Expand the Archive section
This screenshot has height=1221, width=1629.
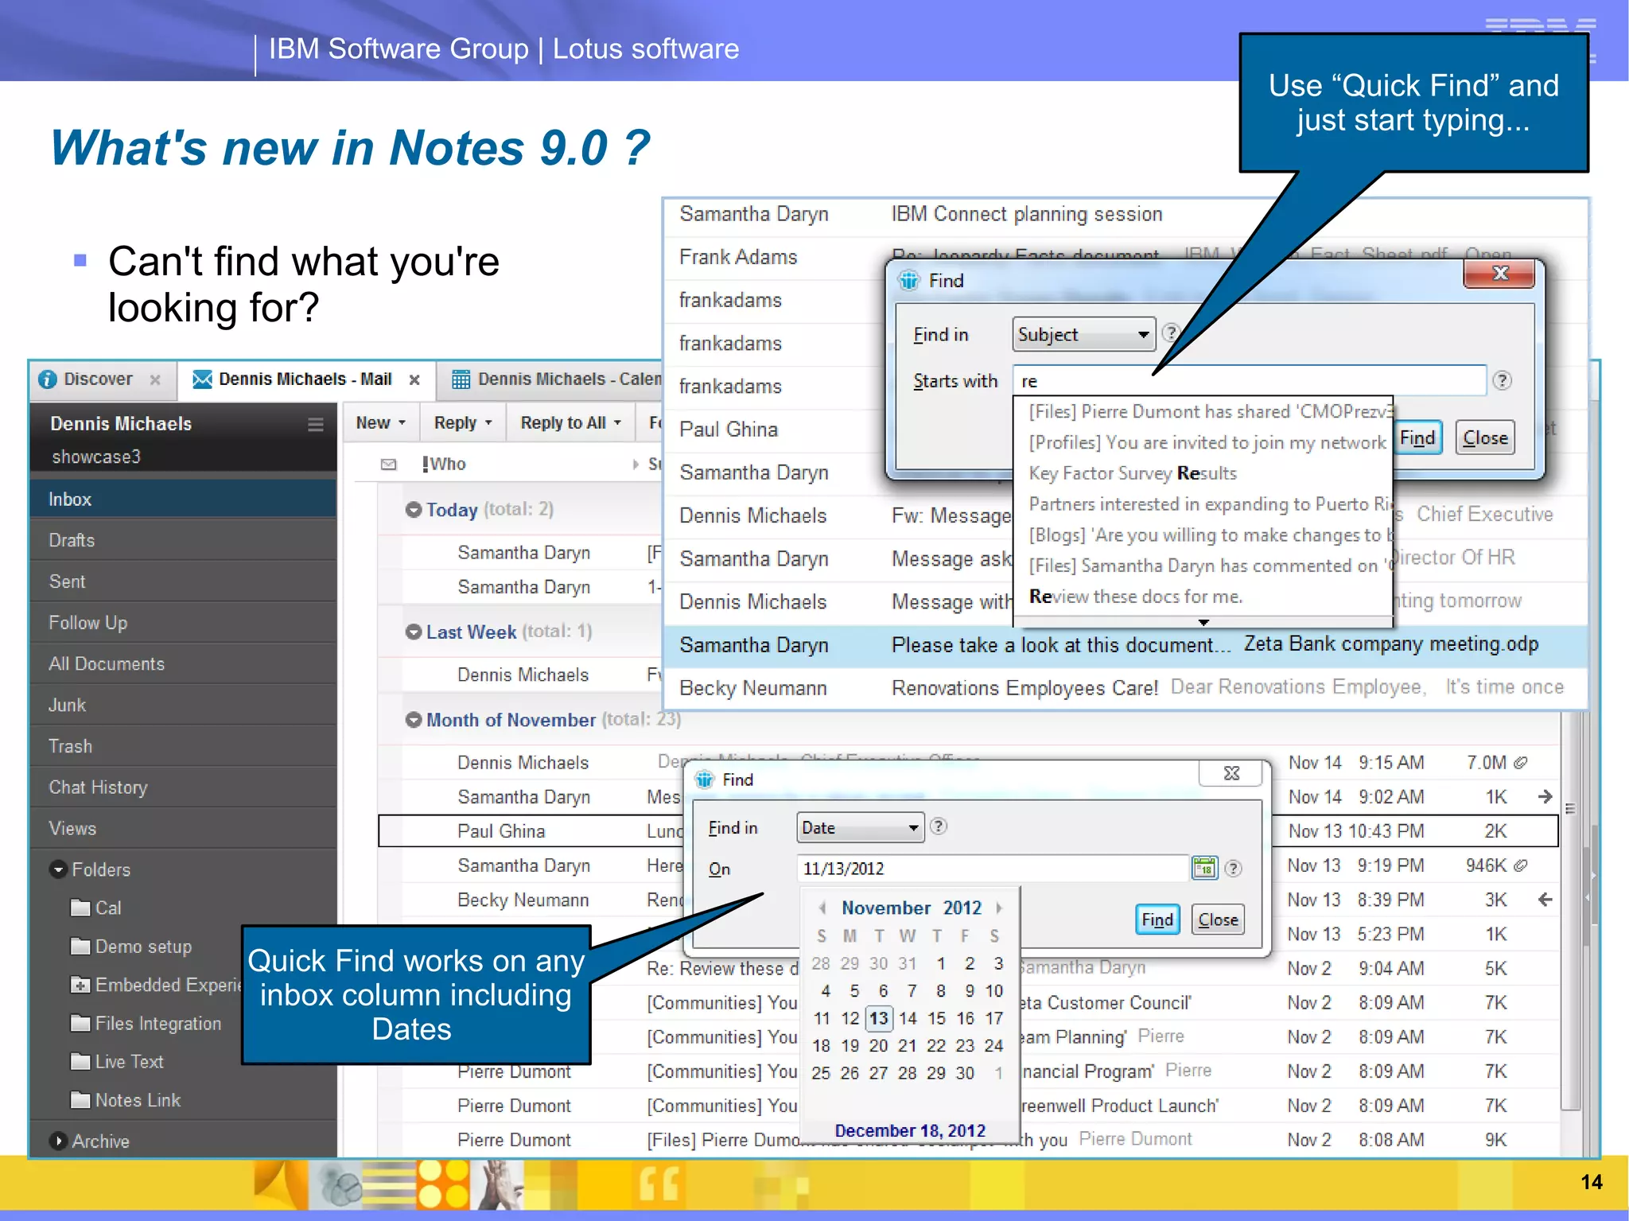click(x=57, y=1141)
